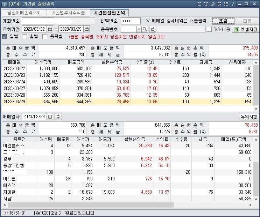Uncheck the 일별 checkbox
The width and height of the screenshot is (260, 217).
tap(5, 37)
